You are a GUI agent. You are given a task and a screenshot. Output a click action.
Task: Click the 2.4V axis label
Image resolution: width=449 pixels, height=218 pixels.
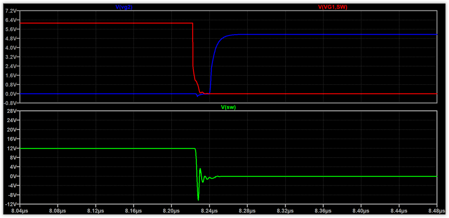(12, 66)
